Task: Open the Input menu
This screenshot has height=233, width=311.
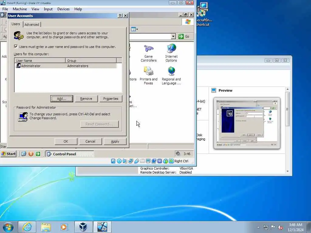Action: click(x=48, y=9)
